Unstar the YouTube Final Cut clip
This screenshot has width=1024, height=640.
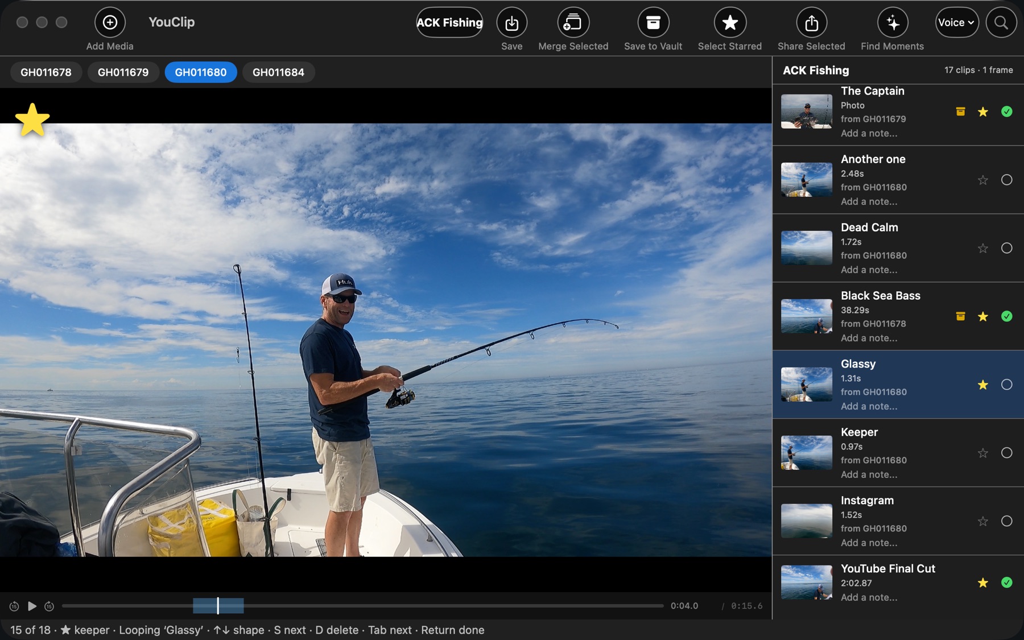point(983,583)
